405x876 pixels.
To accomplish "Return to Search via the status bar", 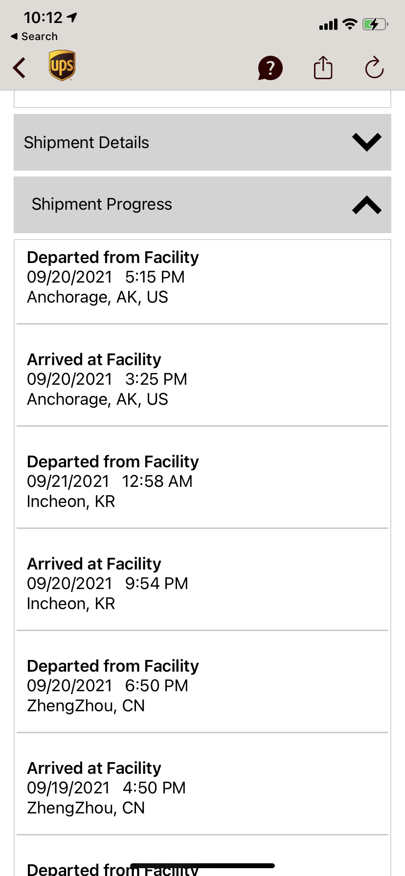I will pyautogui.click(x=34, y=37).
